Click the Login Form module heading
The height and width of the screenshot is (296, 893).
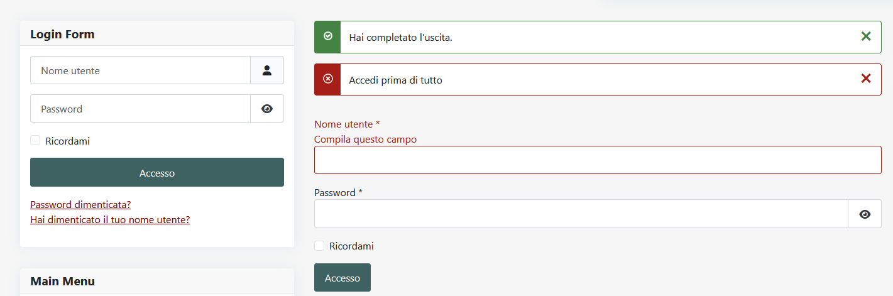(62, 34)
